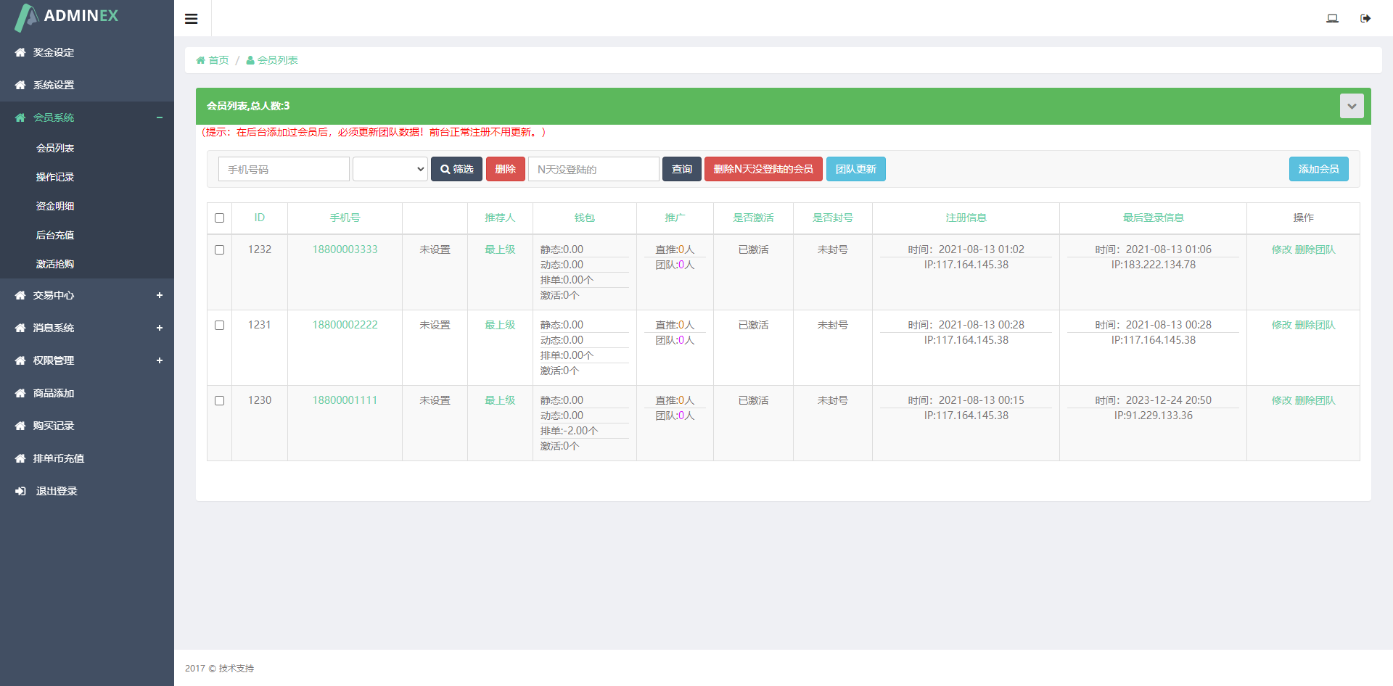Click the N天没登陆的 input field
The height and width of the screenshot is (686, 1393).
(x=593, y=169)
